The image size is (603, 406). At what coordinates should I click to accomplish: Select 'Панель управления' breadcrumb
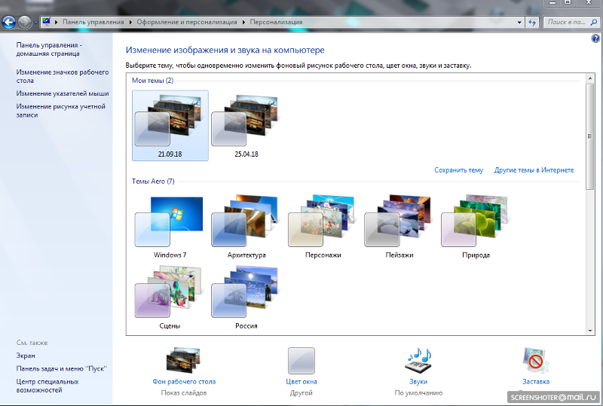click(93, 22)
